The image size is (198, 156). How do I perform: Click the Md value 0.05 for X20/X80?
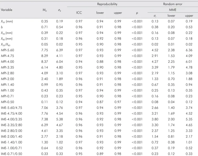pos(45,44)
